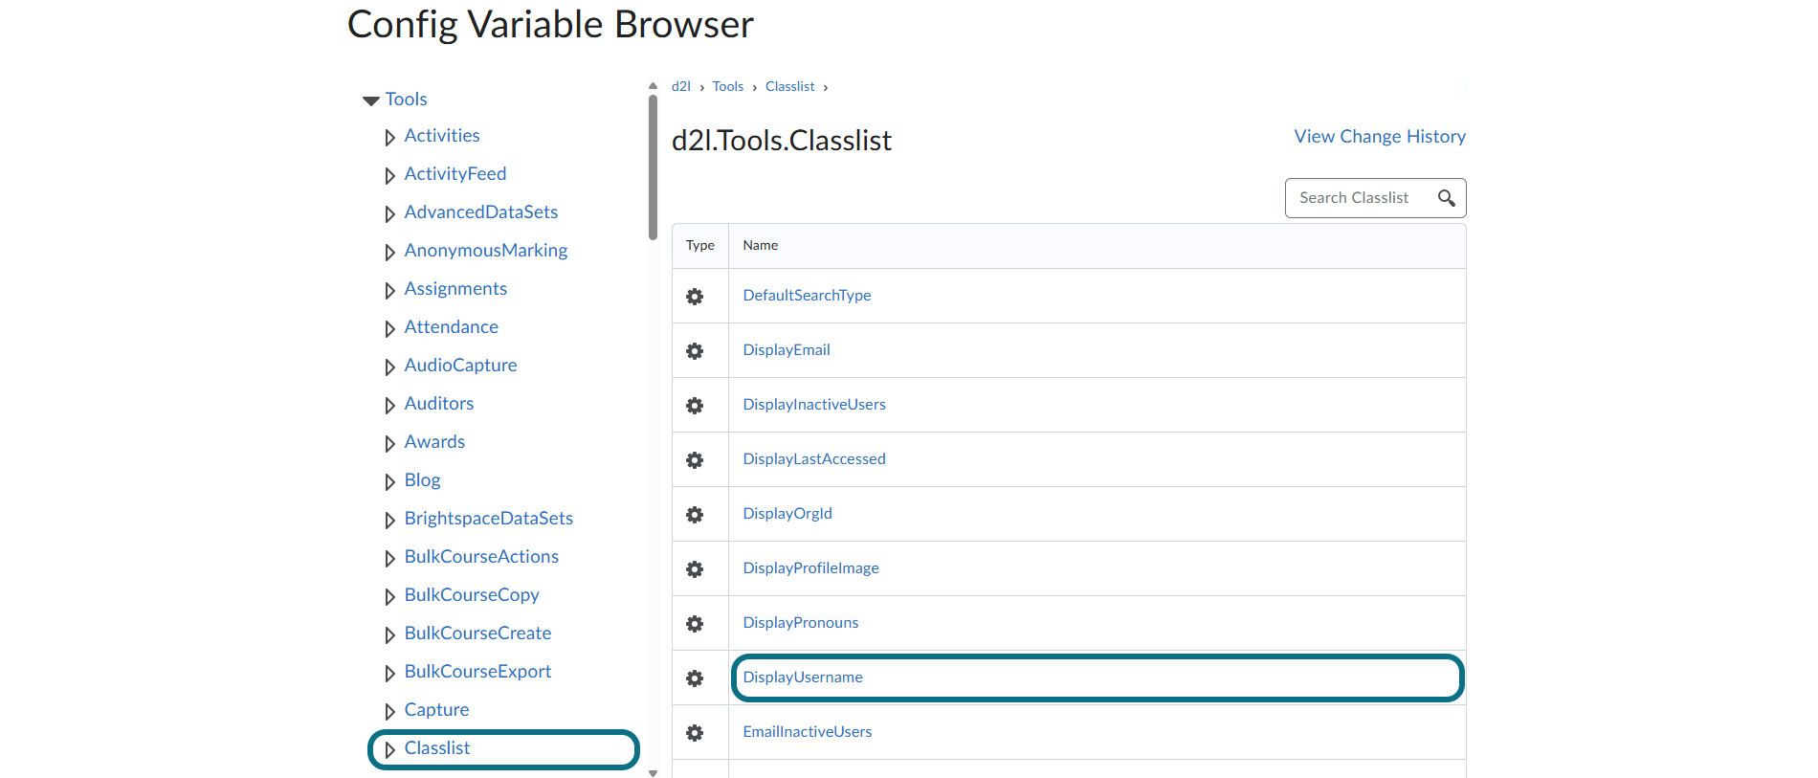Collapse the Tools tree node arrow
1818x778 pixels.
(x=371, y=100)
